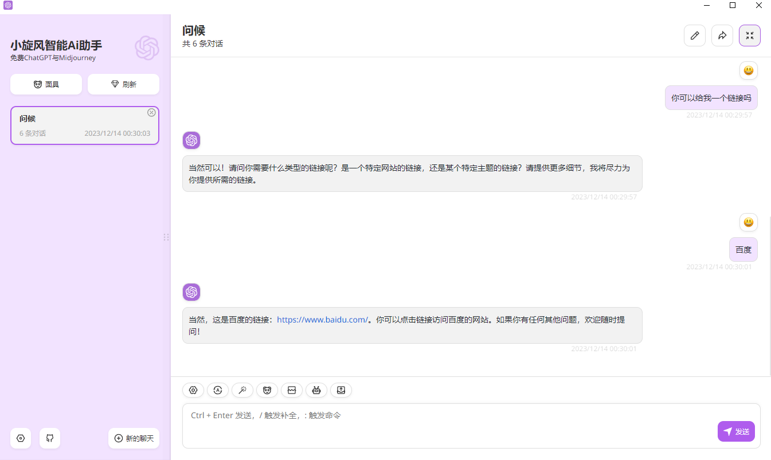Select the 问候 conversation in the sidebar
This screenshot has height=460, width=771.
click(x=84, y=125)
